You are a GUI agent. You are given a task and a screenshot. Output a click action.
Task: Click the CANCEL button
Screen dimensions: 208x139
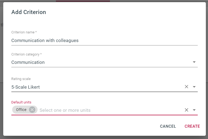click(168, 126)
